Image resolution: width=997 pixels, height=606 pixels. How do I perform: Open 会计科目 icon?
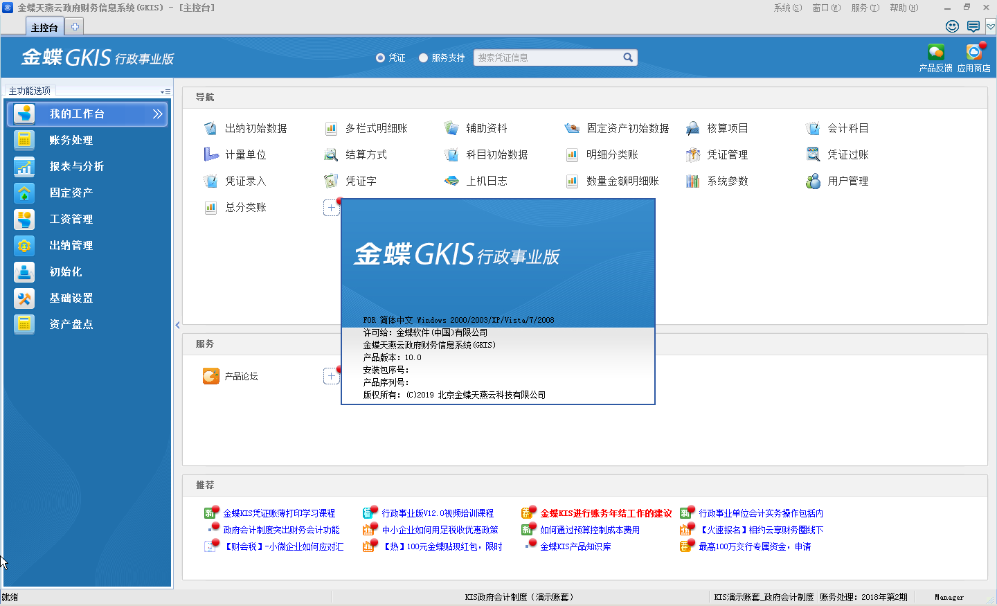tap(813, 128)
